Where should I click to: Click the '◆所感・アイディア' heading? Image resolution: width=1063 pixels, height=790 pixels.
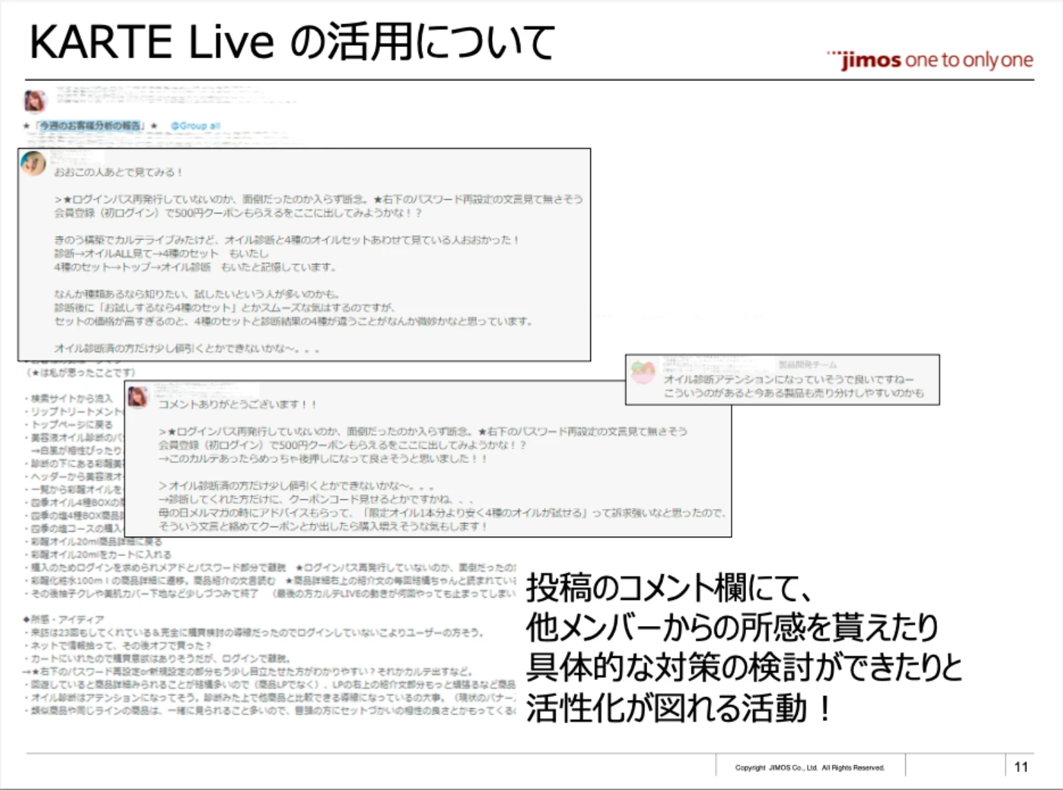click(63, 619)
